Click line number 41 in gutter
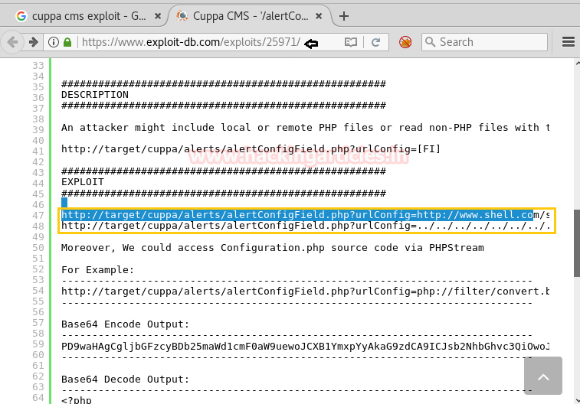 tap(38, 151)
